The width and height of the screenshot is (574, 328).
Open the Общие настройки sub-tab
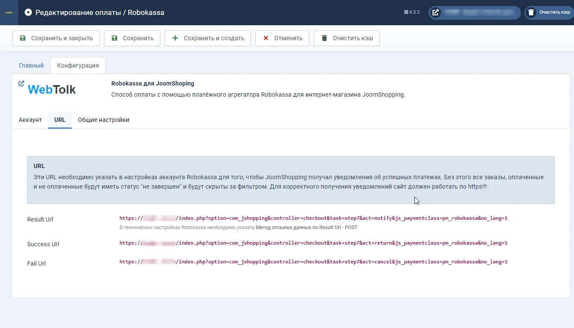(104, 120)
